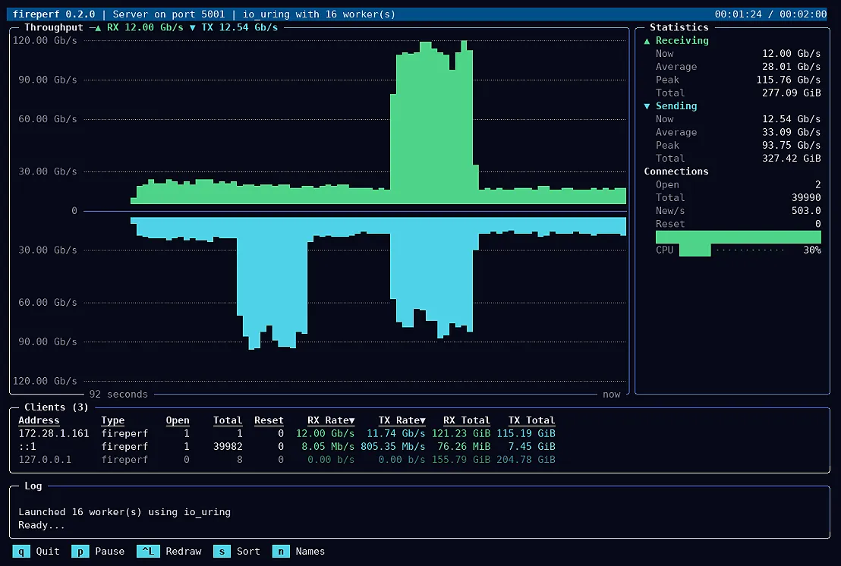Click the Receiving Average value 28.01 Gb/s
841x566 pixels.
[791, 67]
